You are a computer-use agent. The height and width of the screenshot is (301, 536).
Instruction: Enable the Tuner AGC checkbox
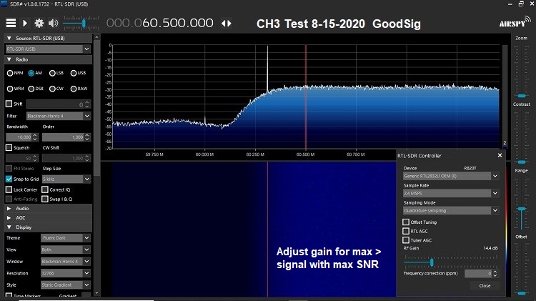[407, 240]
